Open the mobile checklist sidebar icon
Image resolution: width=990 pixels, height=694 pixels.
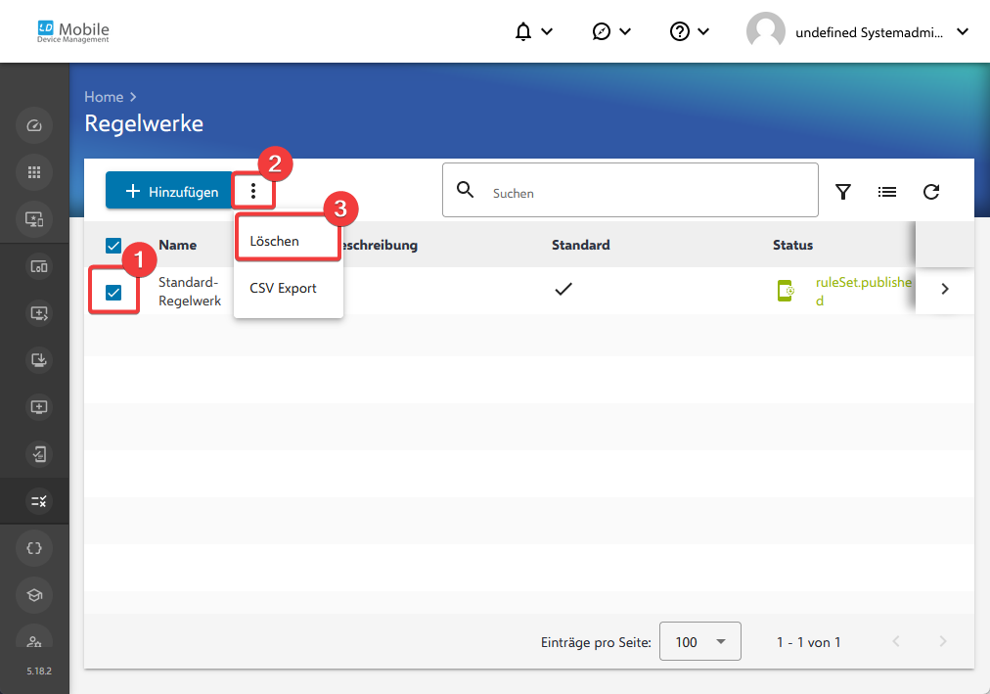[x=39, y=454]
